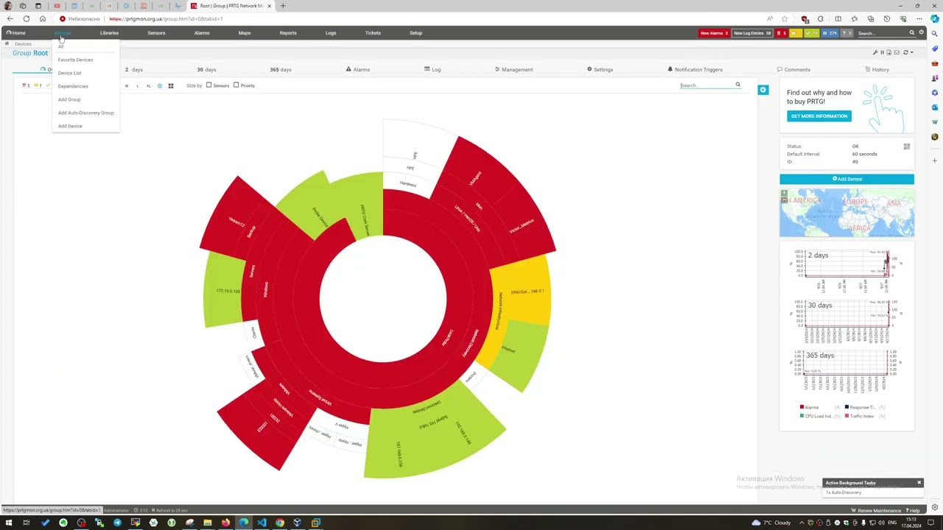The width and height of the screenshot is (943, 530).
Task: Open the Setup menu
Action: point(416,33)
